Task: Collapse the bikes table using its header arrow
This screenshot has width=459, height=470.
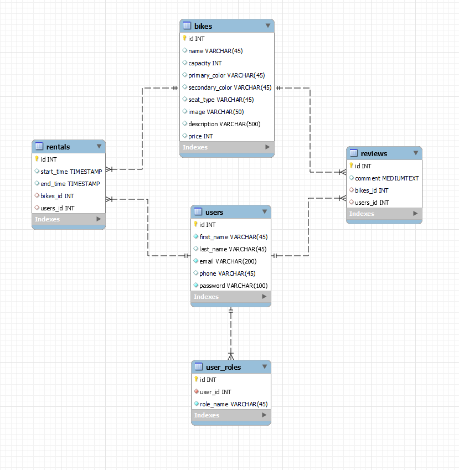Action: [x=268, y=25]
